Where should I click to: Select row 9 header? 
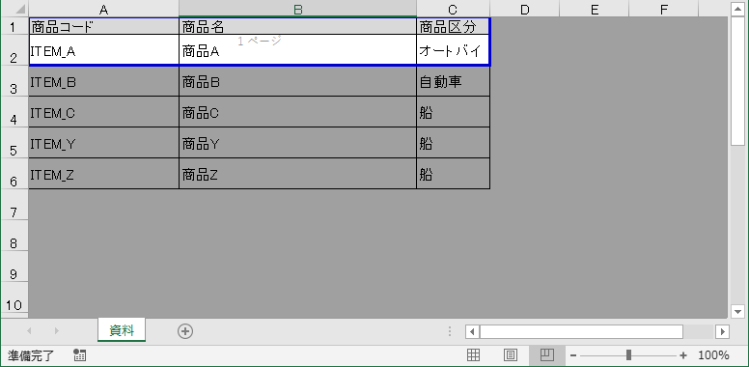pyautogui.click(x=14, y=268)
